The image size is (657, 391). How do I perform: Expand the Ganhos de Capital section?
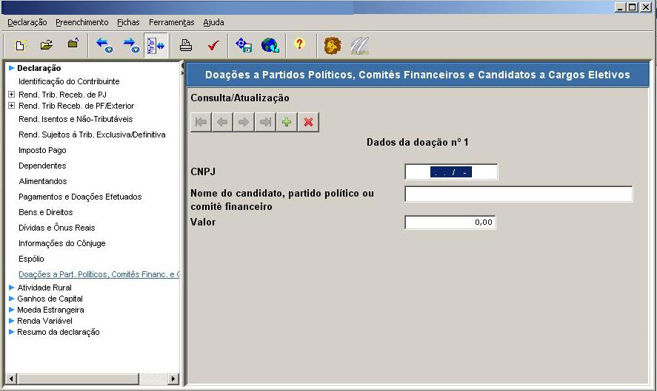[x=11, y=299]
